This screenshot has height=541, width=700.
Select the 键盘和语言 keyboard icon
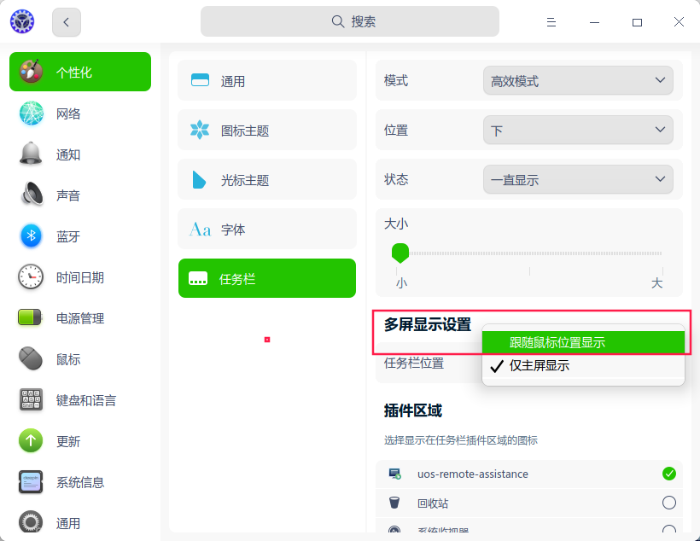(31, 399)
